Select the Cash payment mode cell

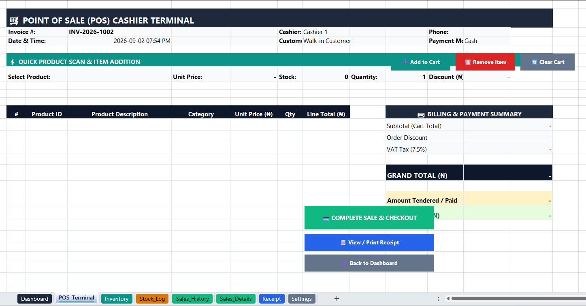pos(487,41)
